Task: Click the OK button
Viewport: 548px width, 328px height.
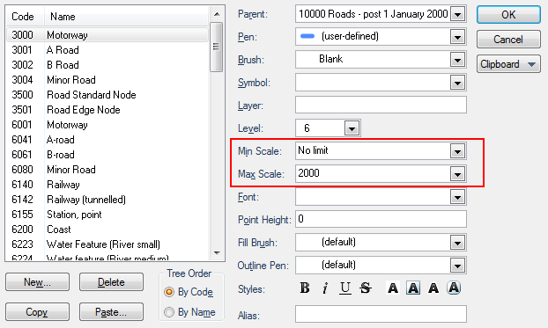Action: pyautogui.click(x=508, y=14)
